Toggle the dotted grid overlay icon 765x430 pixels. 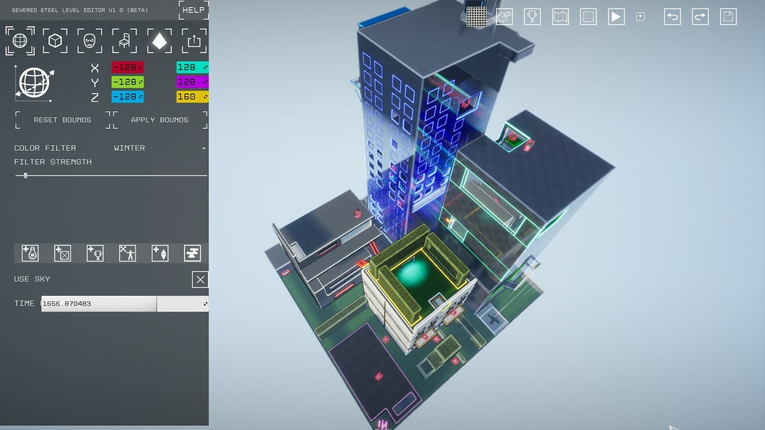476,17
